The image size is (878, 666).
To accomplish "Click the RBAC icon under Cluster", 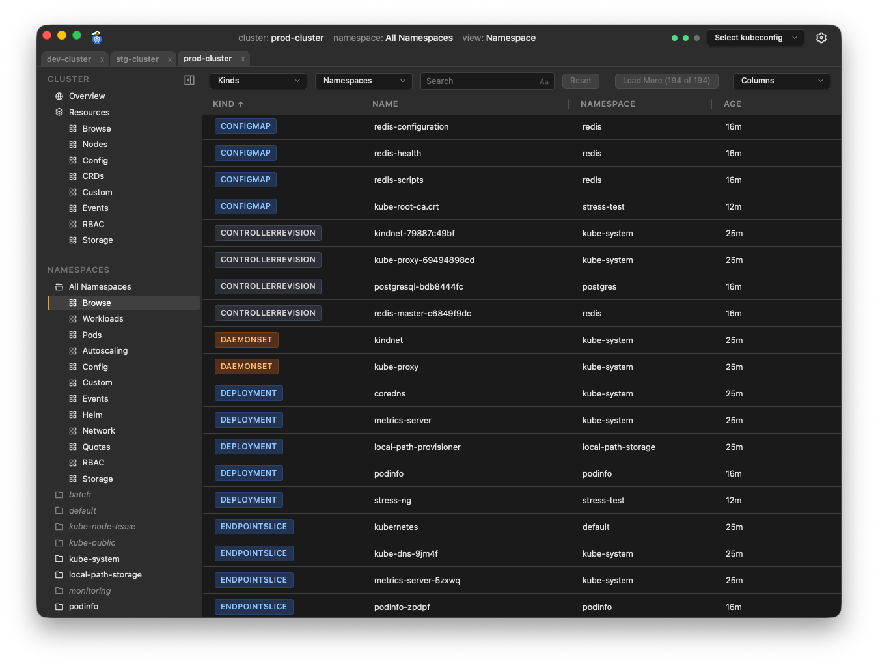I will tap(72, 224).
